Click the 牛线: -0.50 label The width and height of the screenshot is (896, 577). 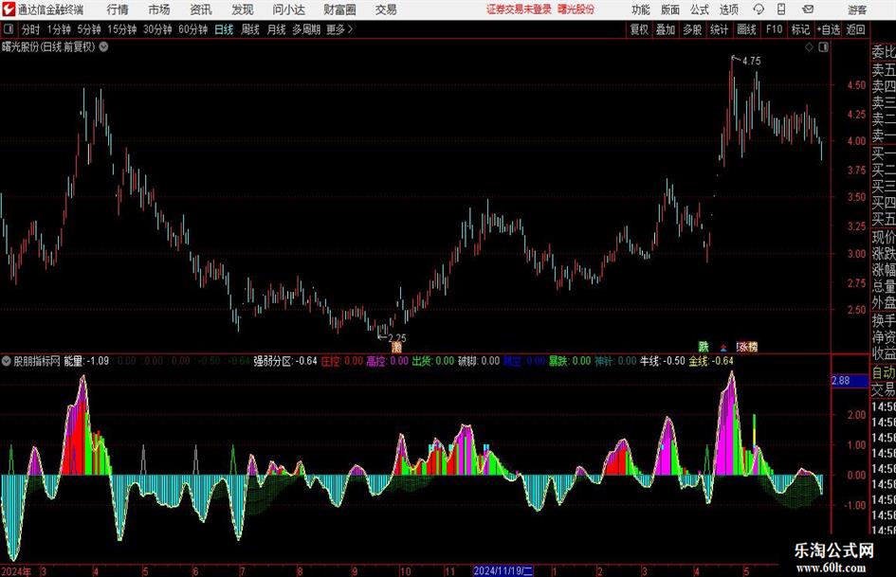pyautogui.click(x=663, y=361)
